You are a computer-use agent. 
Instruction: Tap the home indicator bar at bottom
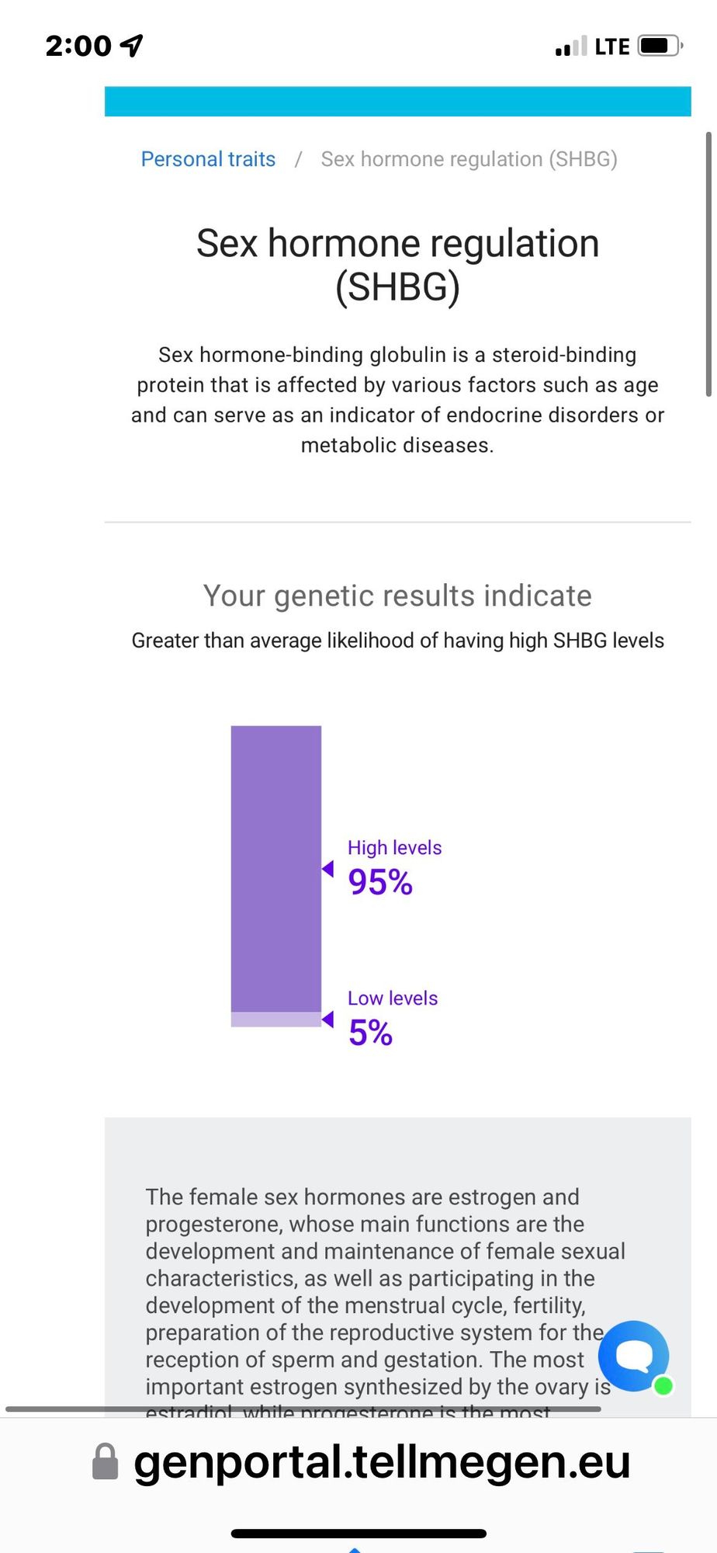pyautogui.click(x=358, y=1534)
